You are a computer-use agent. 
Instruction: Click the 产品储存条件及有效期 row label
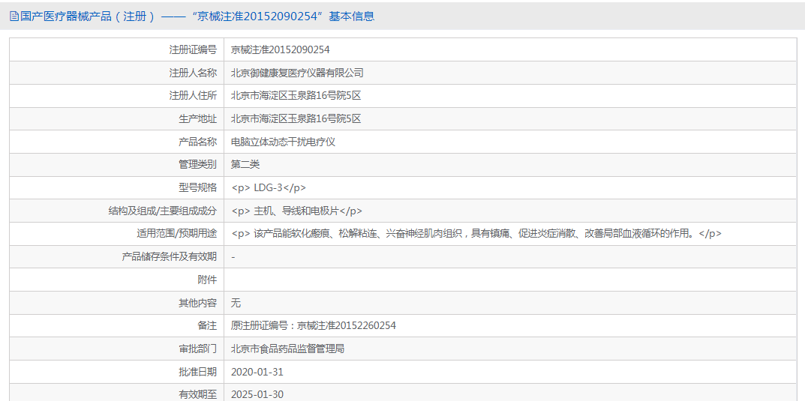coord(169,256)
